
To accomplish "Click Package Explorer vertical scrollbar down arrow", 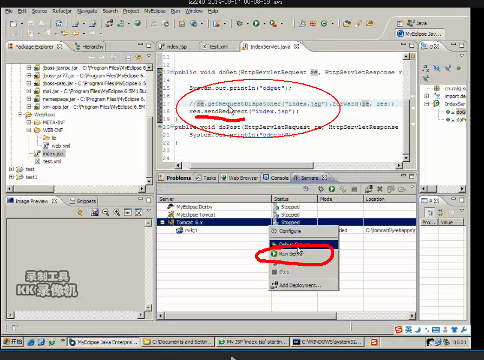I will [x=149, y=181].
